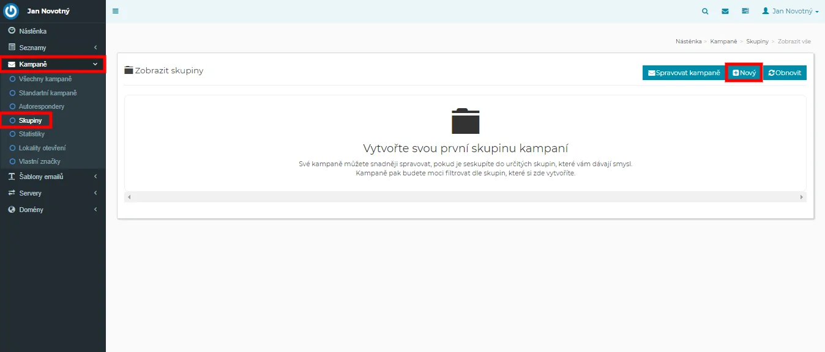This screenshot has height=352, width=825.
Task: Select Všechny kampaně in sidebar
Action: coord(45,79)
